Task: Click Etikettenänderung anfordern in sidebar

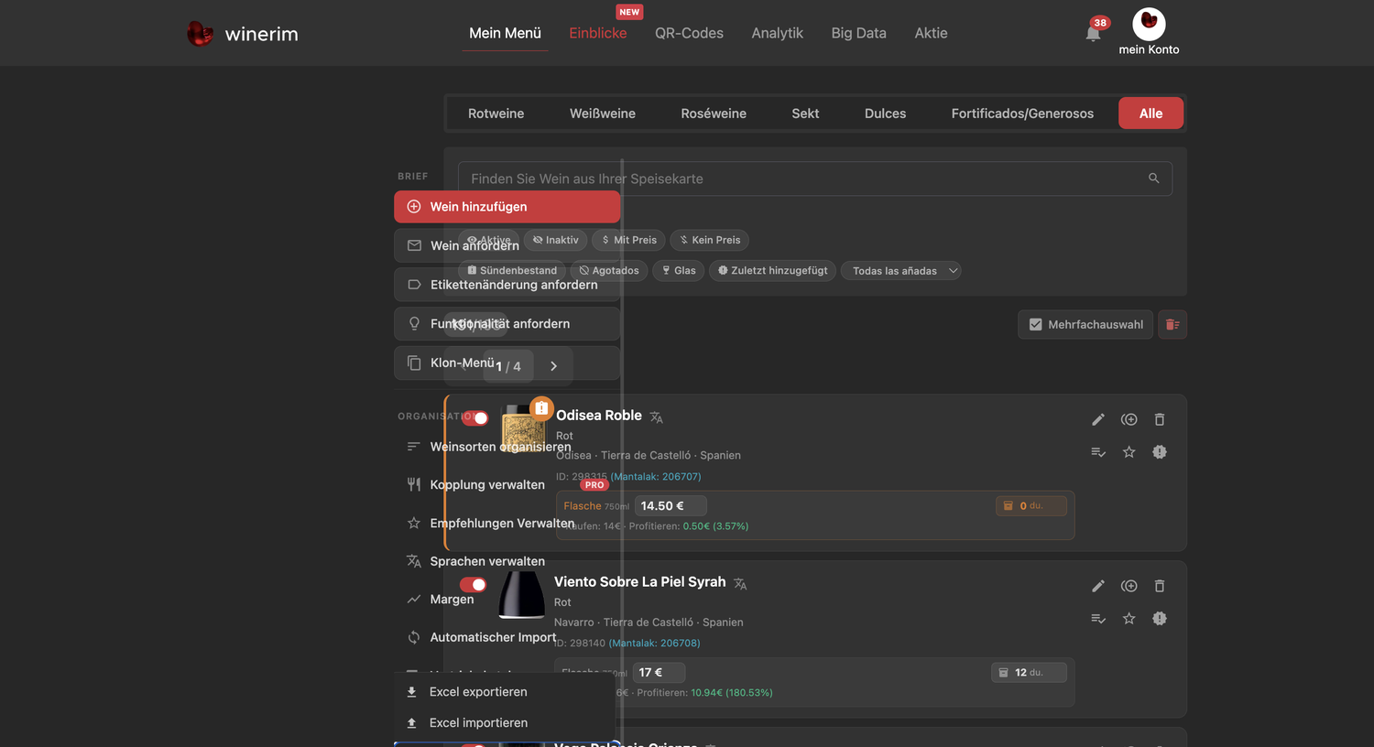Action: (x=507, y=285)
